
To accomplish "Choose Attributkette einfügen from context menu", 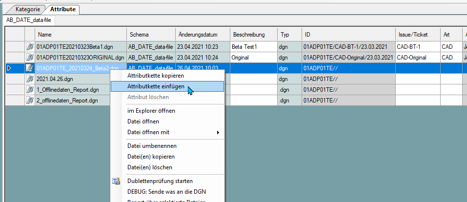I will point(167,86).
